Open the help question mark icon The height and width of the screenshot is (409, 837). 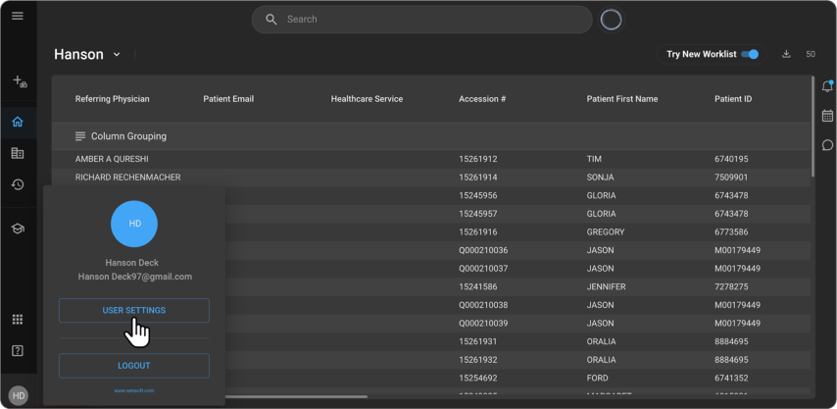(18, 351)
